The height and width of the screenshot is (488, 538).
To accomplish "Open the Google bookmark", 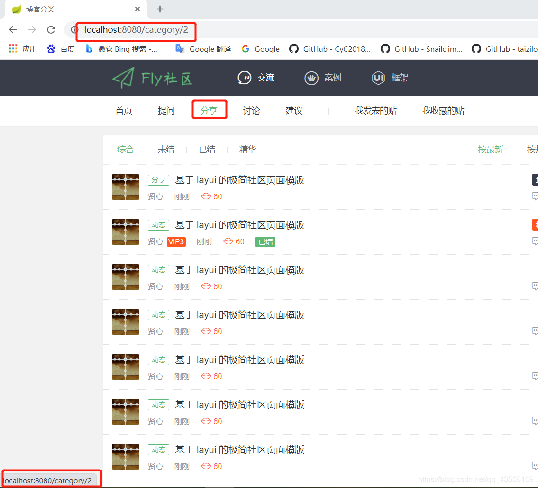I will tap(261, 49).
